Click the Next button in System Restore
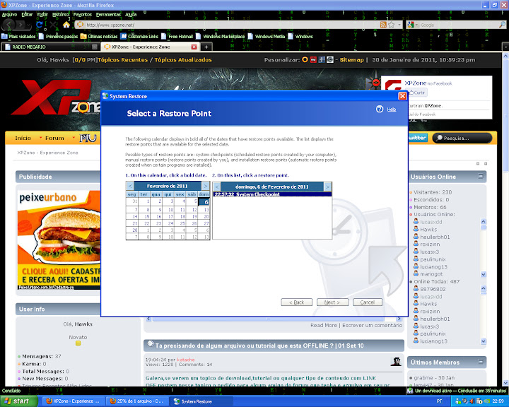The width and height of the screenshot is (509, 407). [333, 302]
